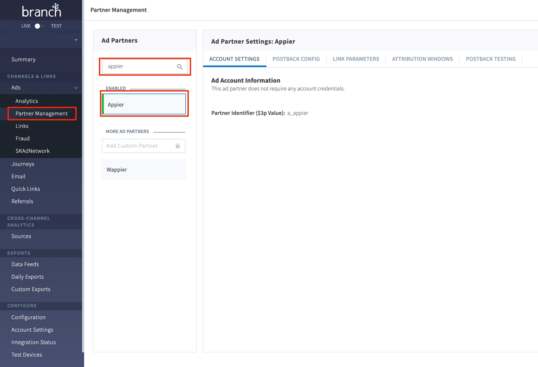
Task: Click the Branch logo
Action: coord(41,11)
